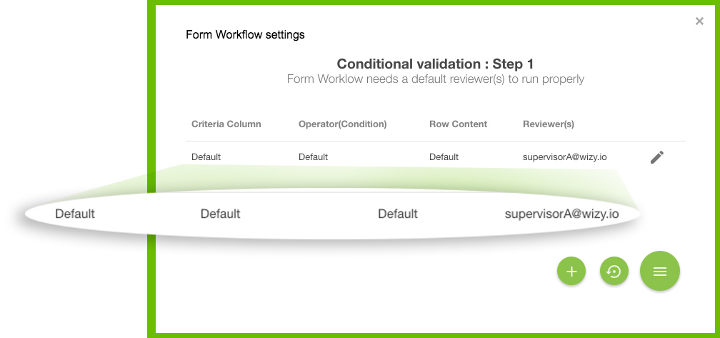Click the Criteria Column header
Image resolution: width=720 pixels, height=338 pixels.
click(226, 124)
